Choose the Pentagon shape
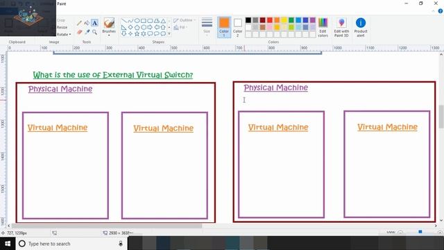444x250 pixels. point(137,27)
